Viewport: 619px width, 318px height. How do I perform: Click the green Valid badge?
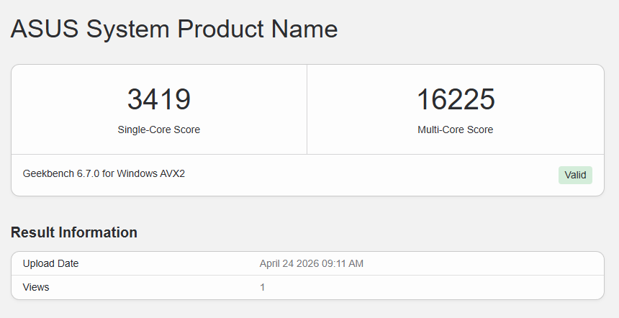pos(575,175)
